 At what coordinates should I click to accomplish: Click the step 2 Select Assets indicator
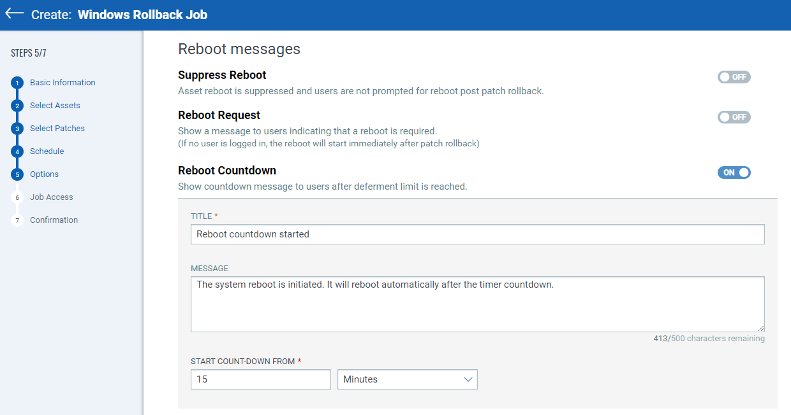click(x=17, y=105)
